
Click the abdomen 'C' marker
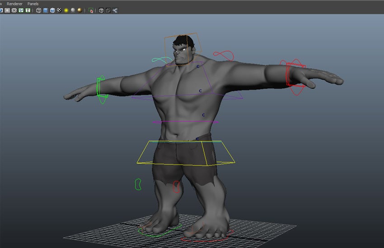(203, 115)
